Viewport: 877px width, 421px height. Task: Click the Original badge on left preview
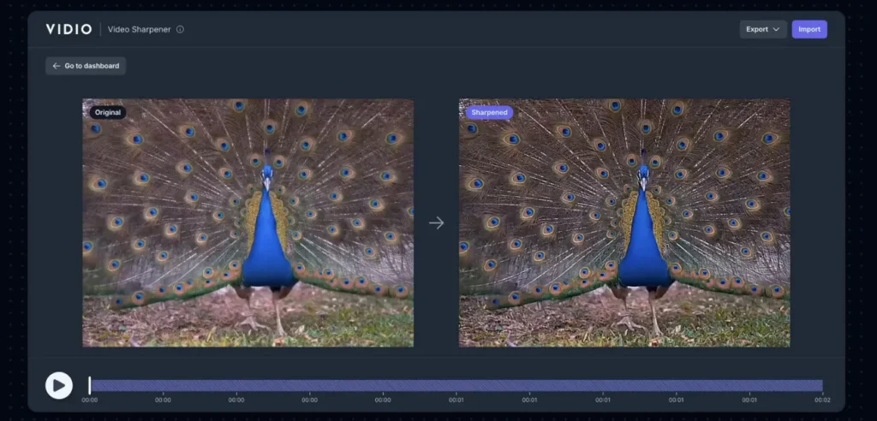point(108,112)
